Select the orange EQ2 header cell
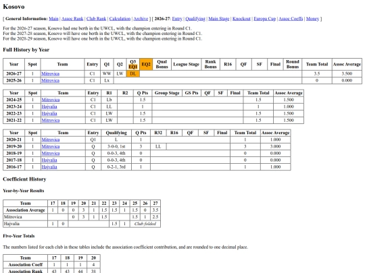Viewport: 365px width, 273px height. [146, 64]
